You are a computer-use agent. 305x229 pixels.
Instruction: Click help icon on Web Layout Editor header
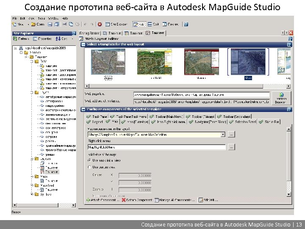point(290,39)
